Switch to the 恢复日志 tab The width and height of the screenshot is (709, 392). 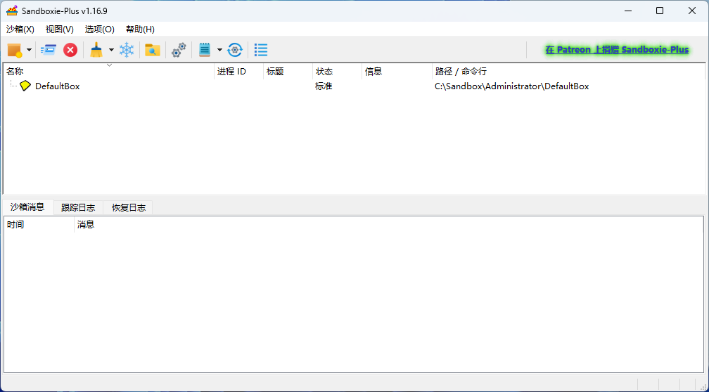[x=128, y=208]
